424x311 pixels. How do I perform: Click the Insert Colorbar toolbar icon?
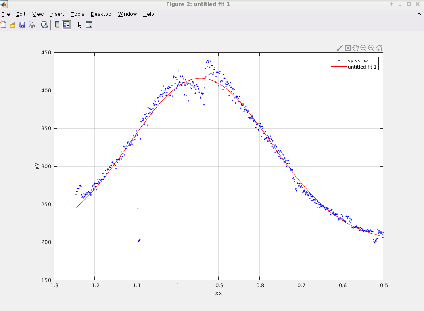[x=57, y=25]
